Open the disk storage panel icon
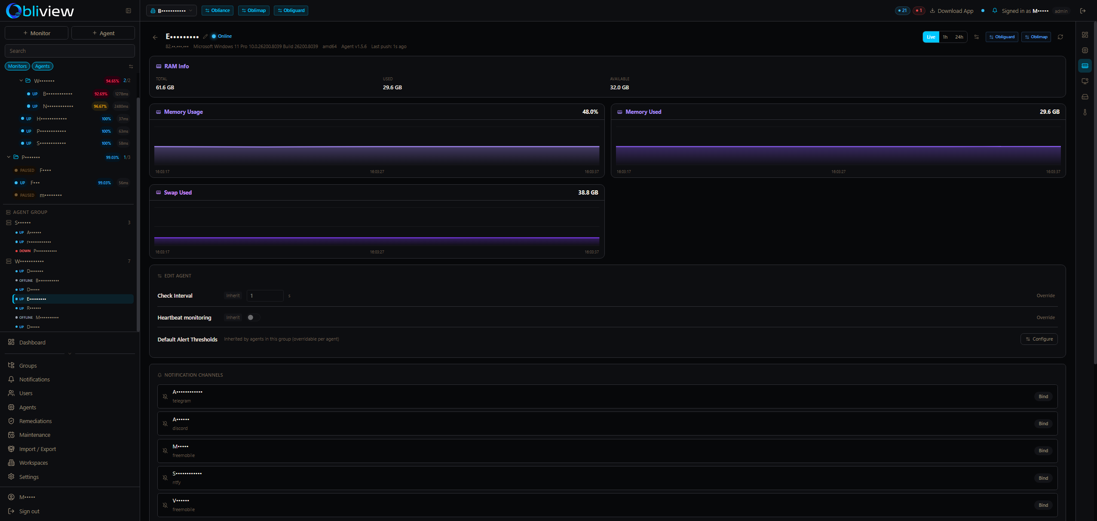Viewport: 1097px width, 521px height. (1085, 97)
